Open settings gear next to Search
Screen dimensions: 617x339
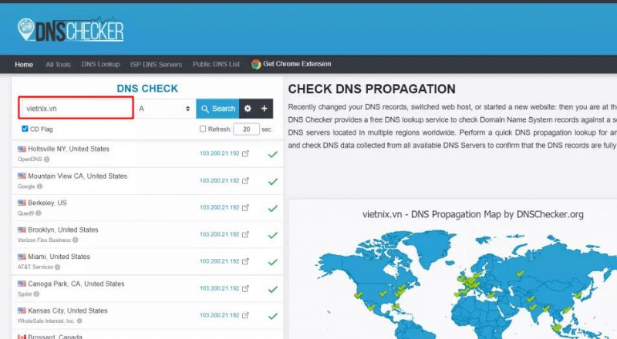point(248,109)
